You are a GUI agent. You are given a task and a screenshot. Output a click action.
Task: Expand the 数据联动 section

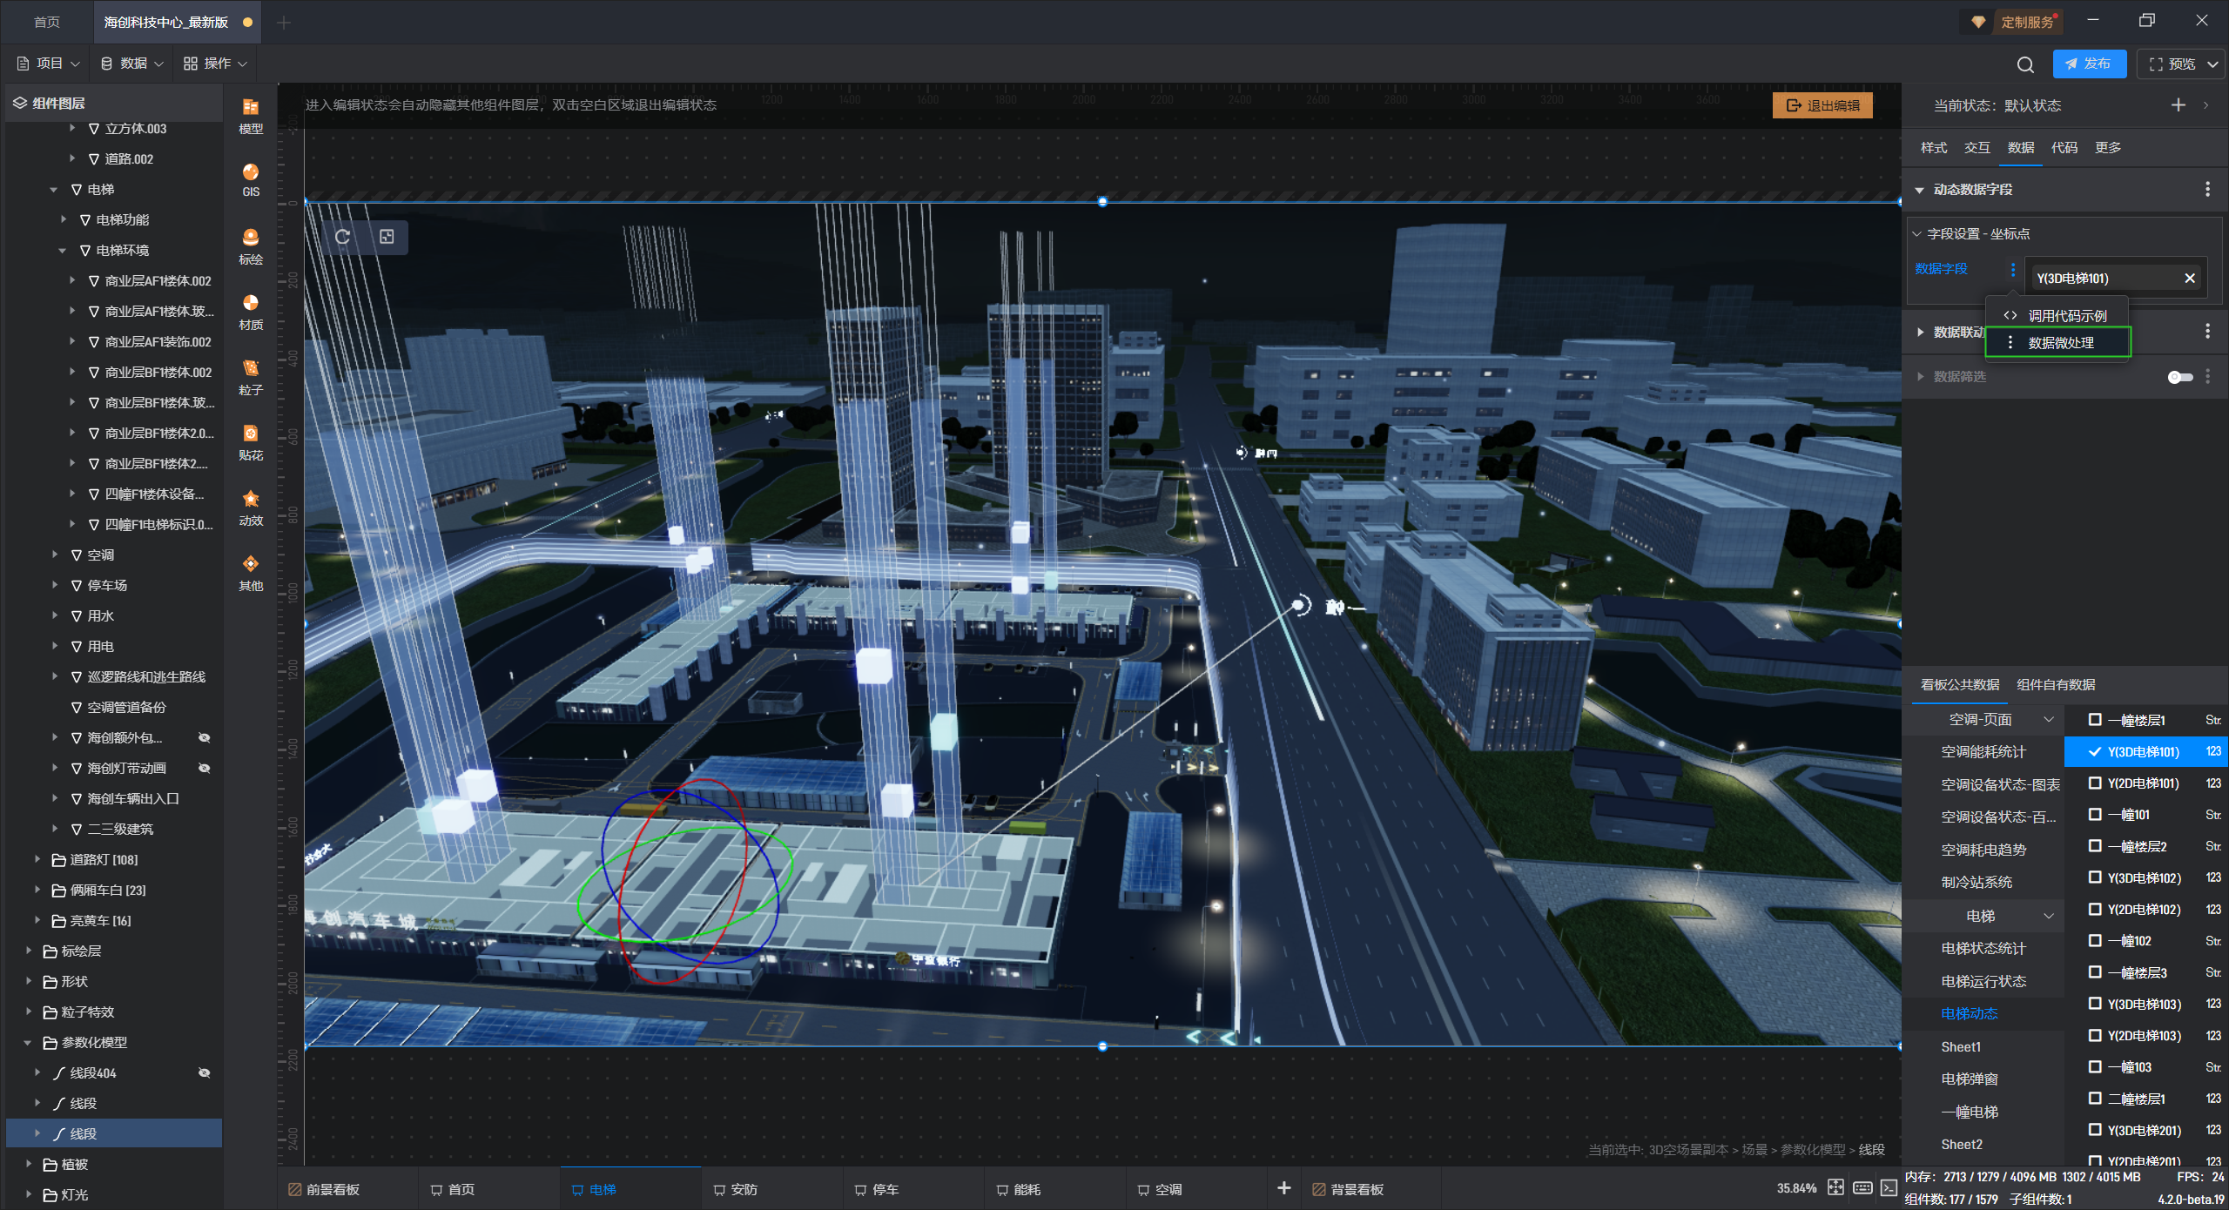point(1920,332)
